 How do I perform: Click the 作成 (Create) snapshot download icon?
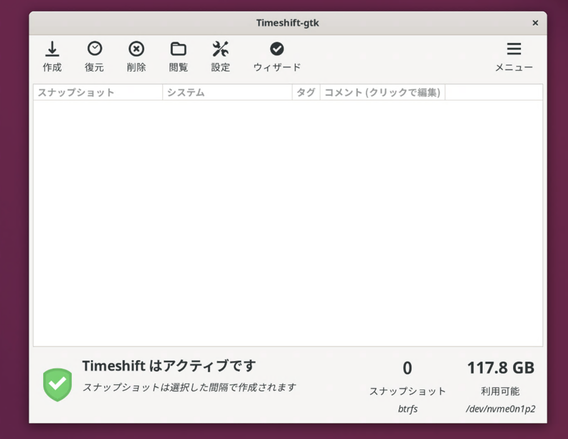(x=52, y=50)
